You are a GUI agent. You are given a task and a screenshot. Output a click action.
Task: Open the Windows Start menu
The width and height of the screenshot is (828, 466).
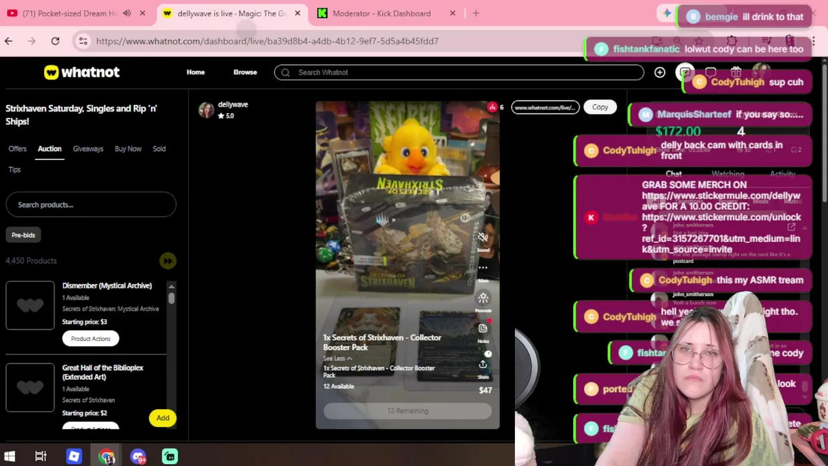(9, 456)
